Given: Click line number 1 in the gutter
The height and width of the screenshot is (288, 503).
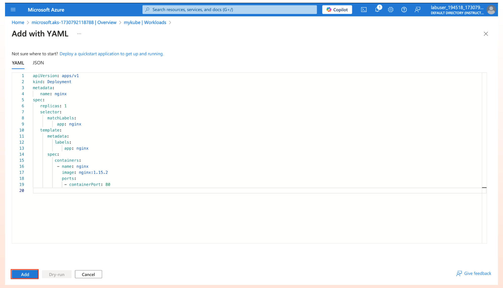Looking at the screenshot, I should tap(23, 76).
